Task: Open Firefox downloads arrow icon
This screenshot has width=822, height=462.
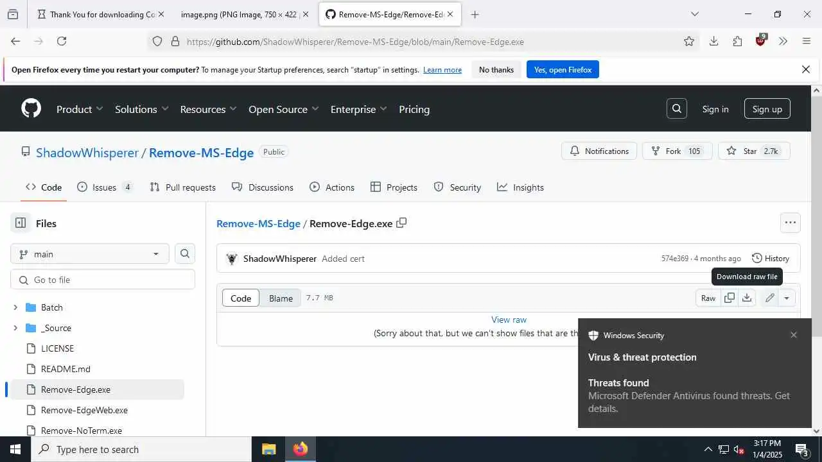Action: [x=713, y=41]
